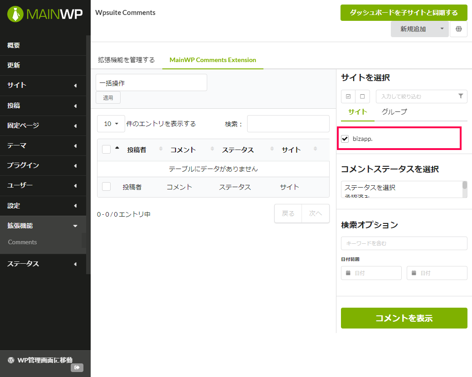472x377 pixels.
Task: Toggle the bizapp. site checkbox
Action: (345, 139)
